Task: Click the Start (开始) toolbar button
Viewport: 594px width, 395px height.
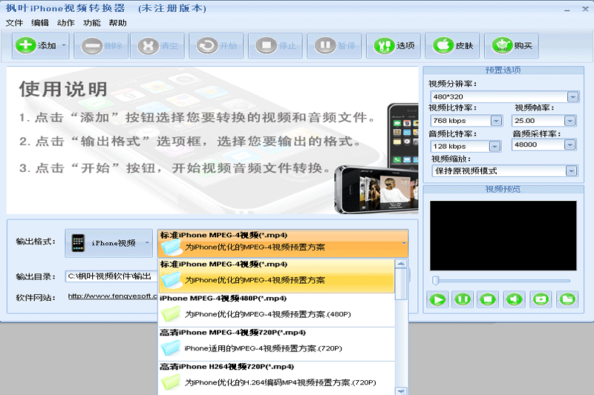Action: (216, 46)
